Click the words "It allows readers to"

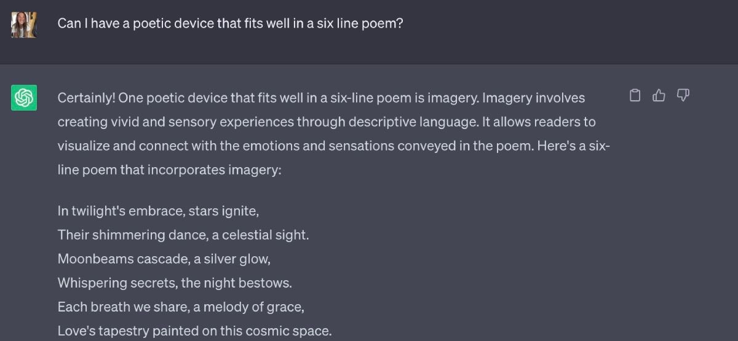pyautogui.click(x=538, y=122)
